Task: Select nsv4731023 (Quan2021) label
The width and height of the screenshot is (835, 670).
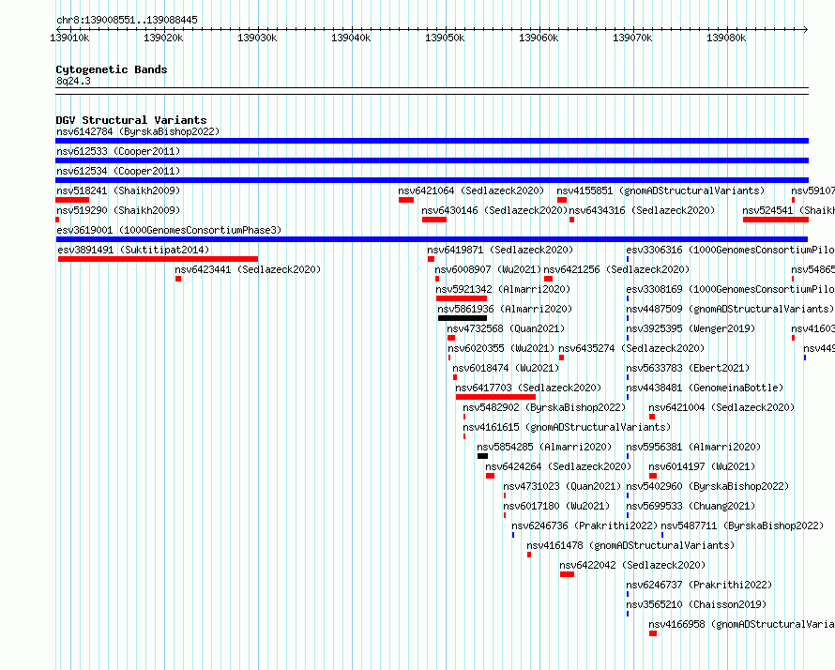Action: [562, 486]
